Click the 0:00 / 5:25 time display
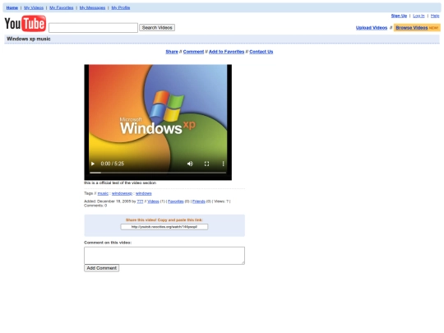444x333 pixels. pos(113,164)
